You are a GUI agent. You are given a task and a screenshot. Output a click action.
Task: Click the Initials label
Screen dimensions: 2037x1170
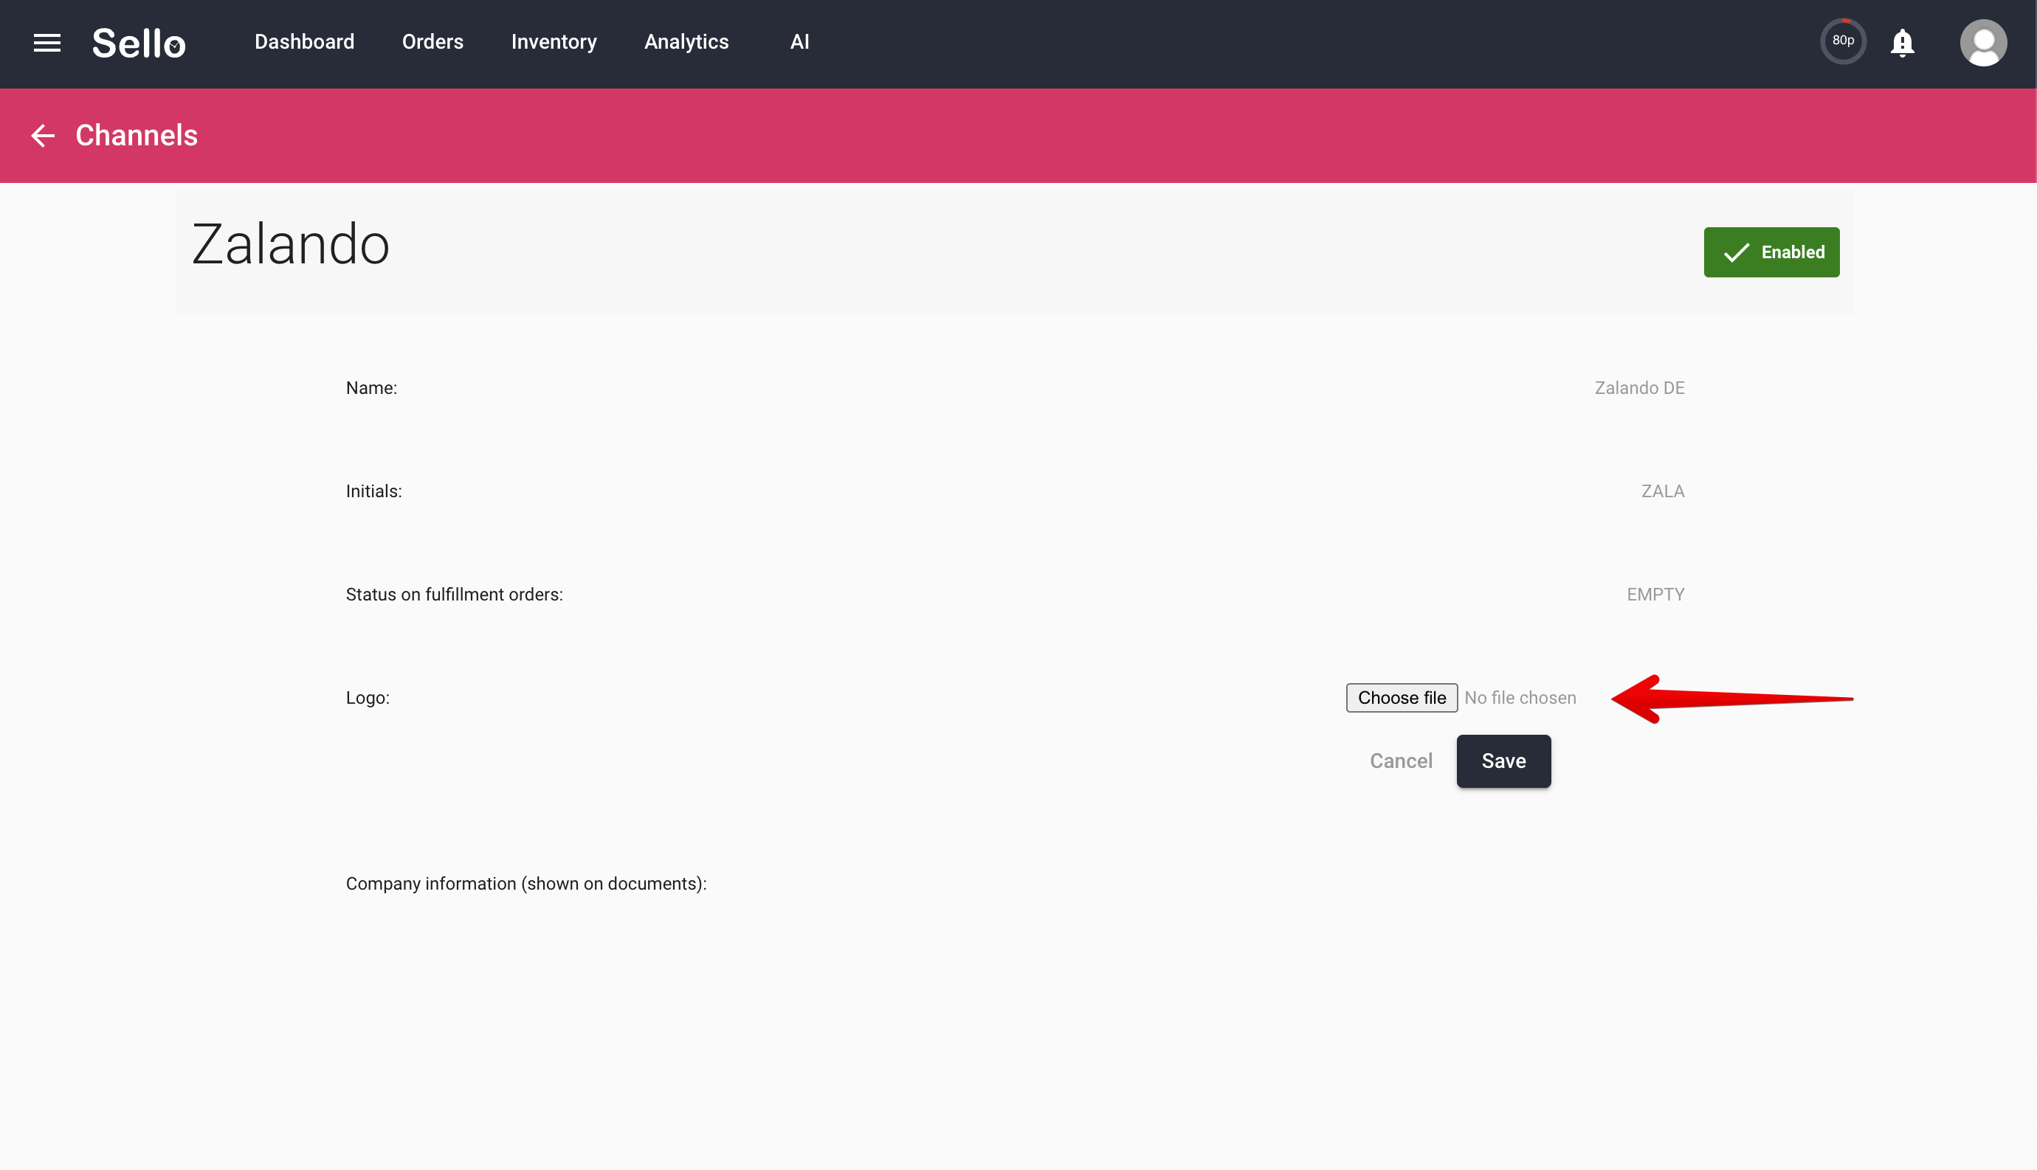tap(373, 491)
